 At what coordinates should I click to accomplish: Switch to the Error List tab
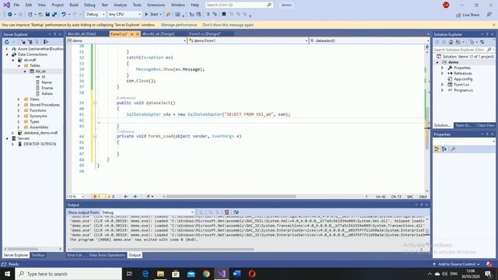tap(76, 255)
